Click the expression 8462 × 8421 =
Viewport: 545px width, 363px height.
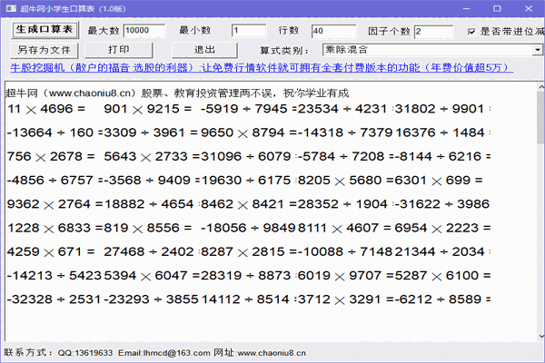[x=249, y=204]
